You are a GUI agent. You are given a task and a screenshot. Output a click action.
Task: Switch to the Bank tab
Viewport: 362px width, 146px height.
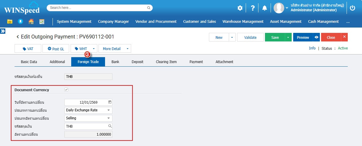115,62
